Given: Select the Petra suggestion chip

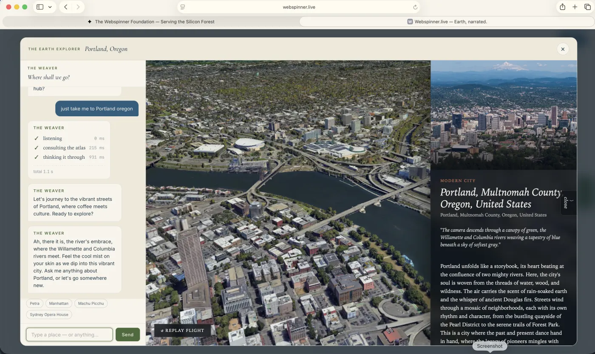Looking at the screenshot, I should pyautogui.click(x=34, y=303).
